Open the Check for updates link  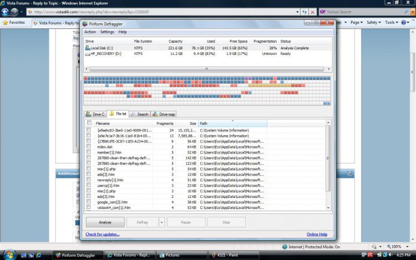[103, 234]
